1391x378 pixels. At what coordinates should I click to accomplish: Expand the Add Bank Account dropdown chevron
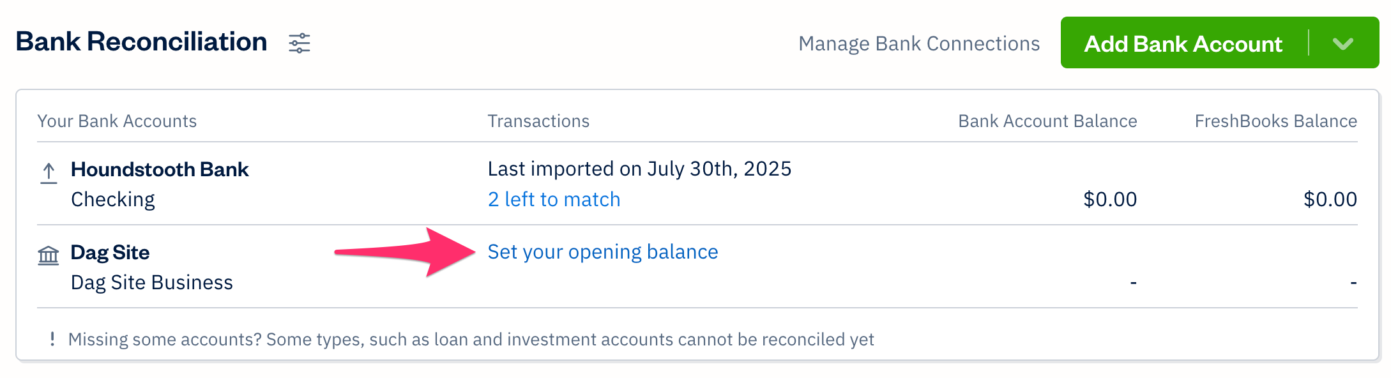1343,44
